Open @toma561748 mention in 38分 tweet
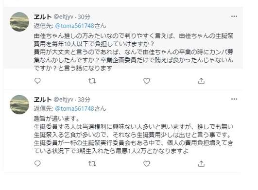258x190 pixels. 74,108
